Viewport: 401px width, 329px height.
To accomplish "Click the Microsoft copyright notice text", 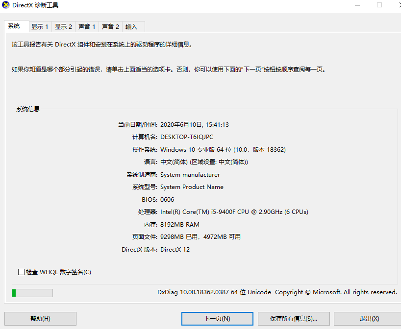I will click(x=336, y=292).
